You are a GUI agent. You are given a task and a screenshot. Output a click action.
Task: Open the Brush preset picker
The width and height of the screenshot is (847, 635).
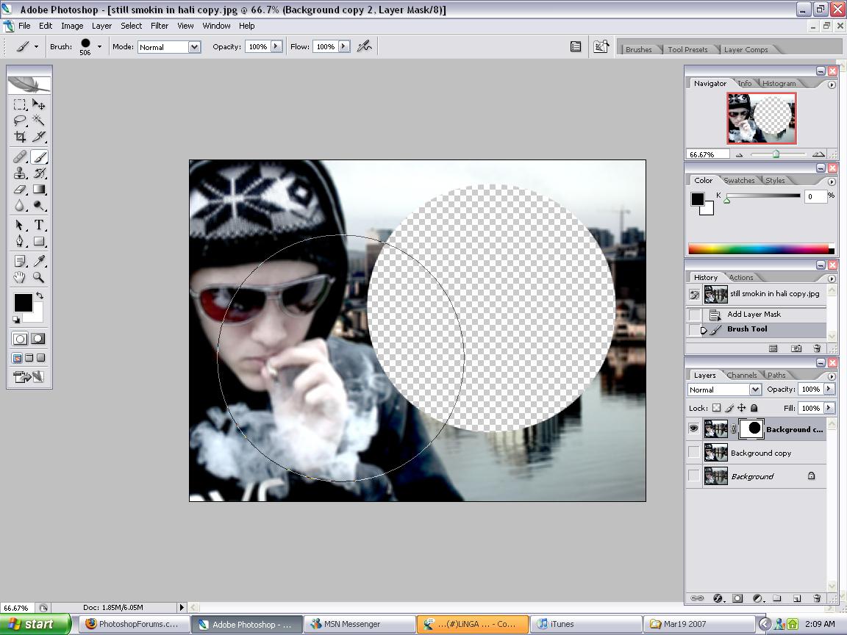click(x=99, y=46)
